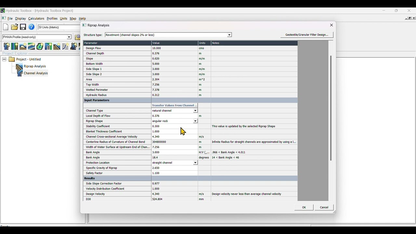Open the Display menu

[x=20, y=19]
